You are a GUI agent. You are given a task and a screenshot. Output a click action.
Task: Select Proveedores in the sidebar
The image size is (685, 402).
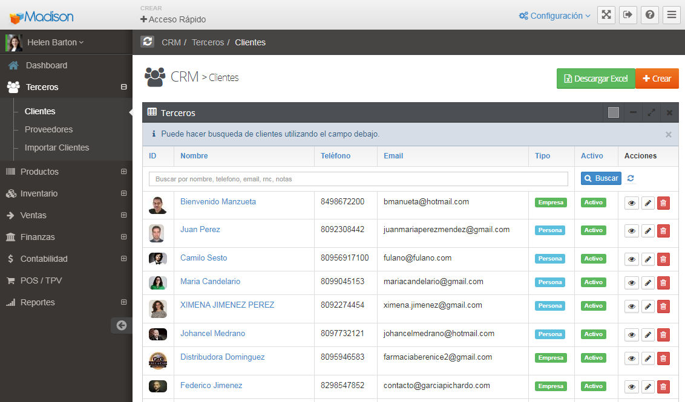48,129
